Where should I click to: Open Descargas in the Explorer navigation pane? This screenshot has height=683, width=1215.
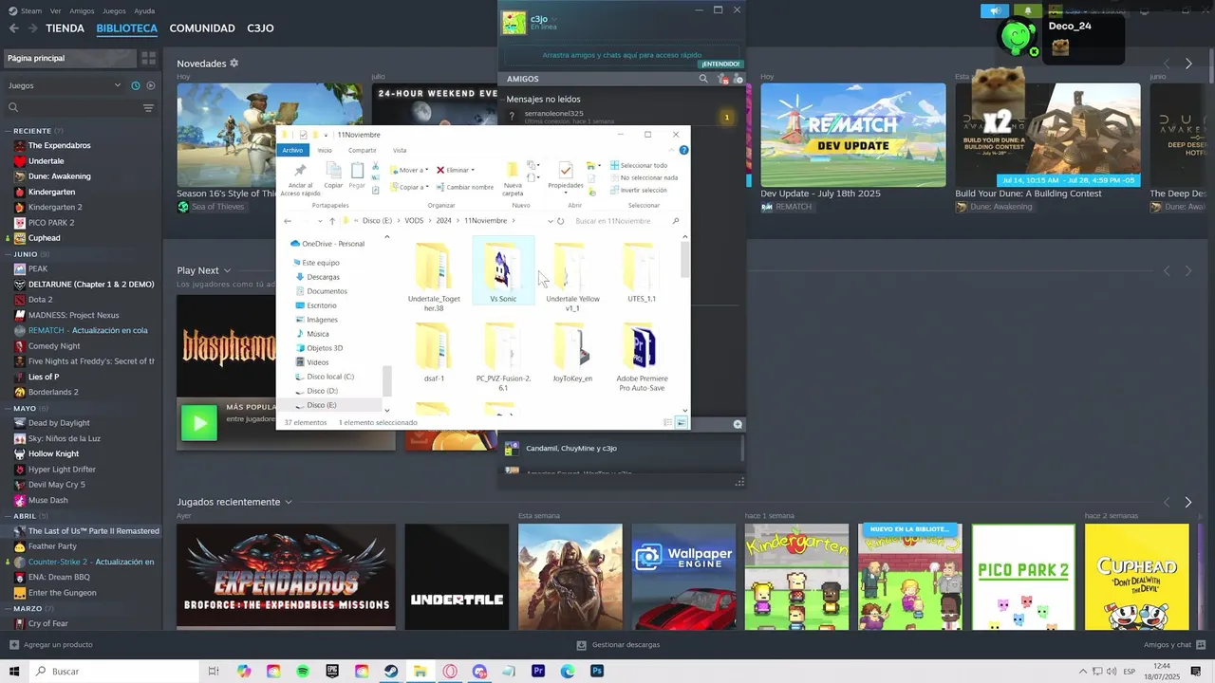click(323, 277)
